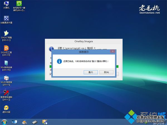Click the info icon in OneKey Imagex window

(51, 49)
